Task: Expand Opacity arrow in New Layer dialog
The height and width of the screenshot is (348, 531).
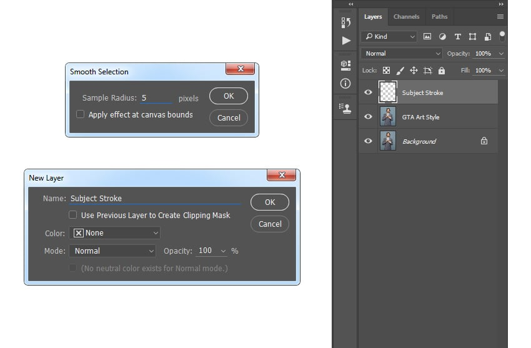Action: [223, 251]
